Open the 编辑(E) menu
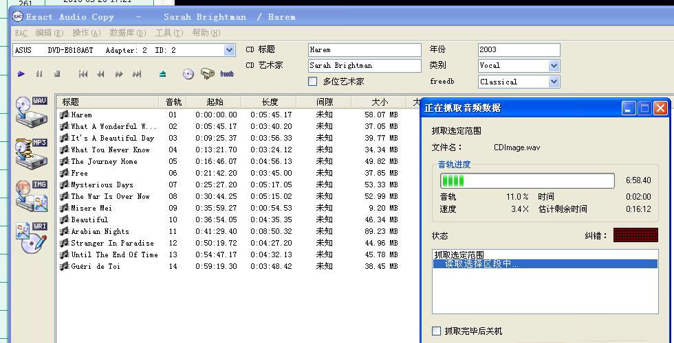 50,33
